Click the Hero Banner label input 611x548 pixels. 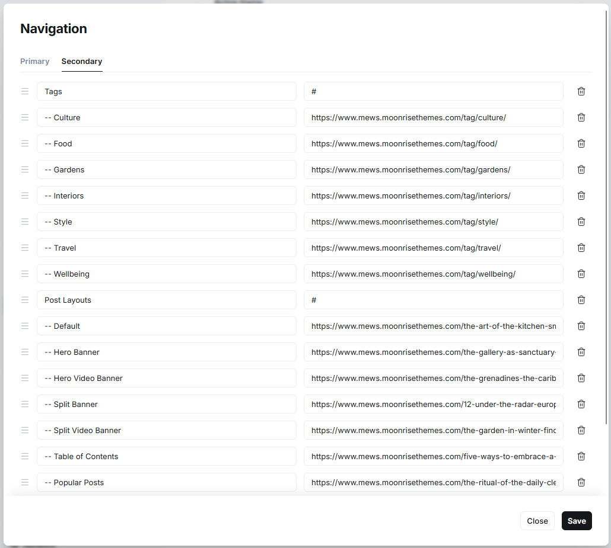[166, 352]
